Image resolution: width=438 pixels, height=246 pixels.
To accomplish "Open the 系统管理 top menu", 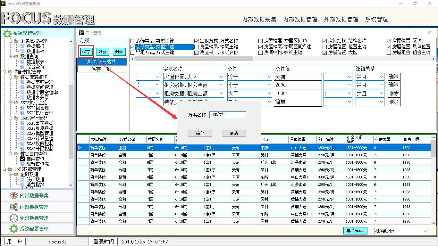I will [376, 19].
